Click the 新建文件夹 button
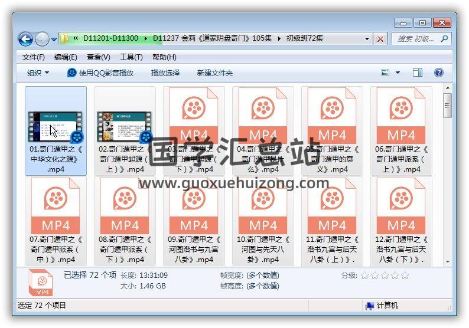The height and width of the screenshot is (328, 469). pos(215,73)
